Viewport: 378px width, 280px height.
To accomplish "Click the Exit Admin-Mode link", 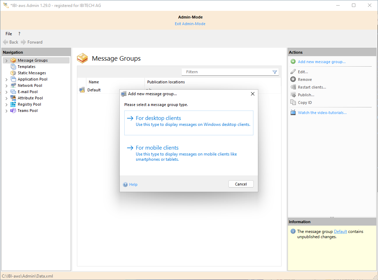I will click(x=190, y=24).
